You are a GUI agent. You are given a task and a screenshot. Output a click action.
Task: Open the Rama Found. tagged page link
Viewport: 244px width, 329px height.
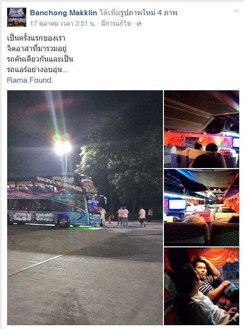coord(30,80)
